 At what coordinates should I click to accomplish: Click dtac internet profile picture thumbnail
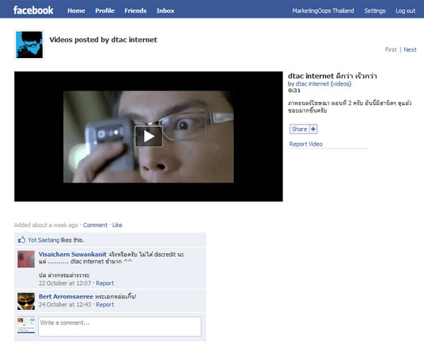click(x=29, y=45)
